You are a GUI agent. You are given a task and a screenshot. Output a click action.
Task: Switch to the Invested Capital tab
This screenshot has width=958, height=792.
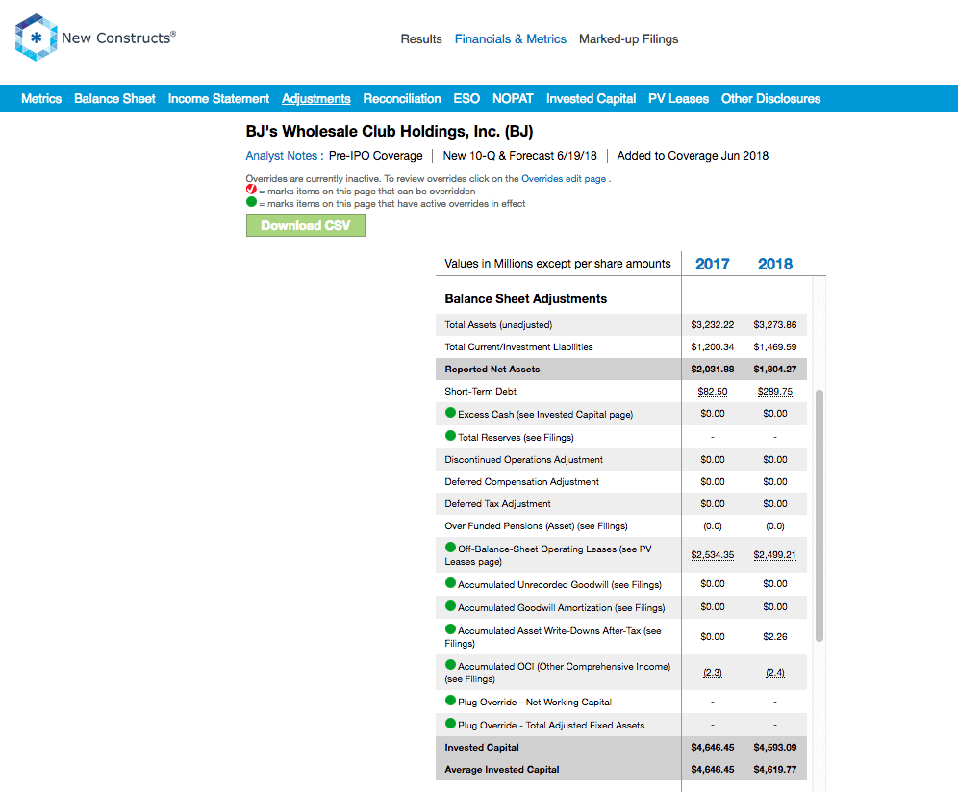coord(591,98)
